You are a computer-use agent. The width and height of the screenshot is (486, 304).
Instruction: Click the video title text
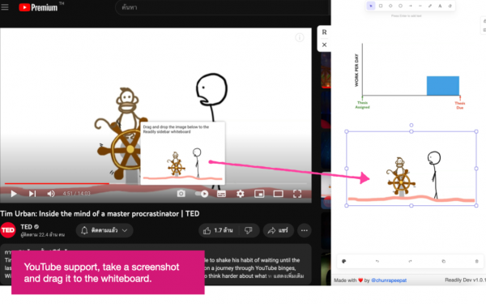(x=100, y=214)
